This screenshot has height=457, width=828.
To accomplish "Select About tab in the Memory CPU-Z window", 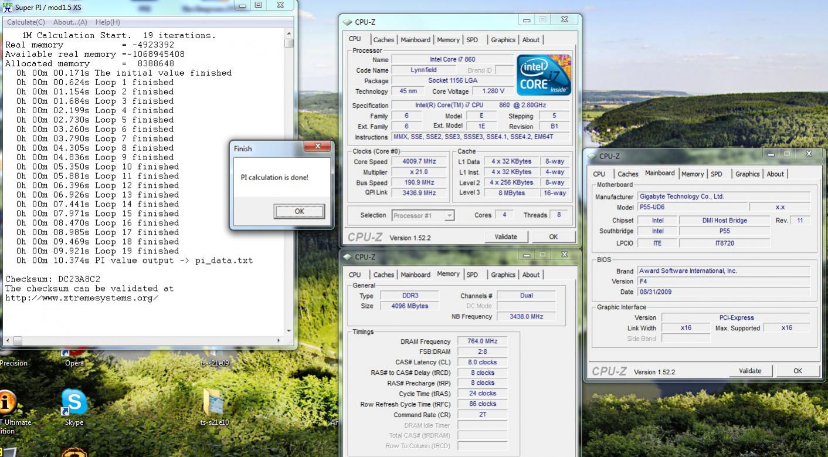I will pyautogui.click(x=531, y=275).
